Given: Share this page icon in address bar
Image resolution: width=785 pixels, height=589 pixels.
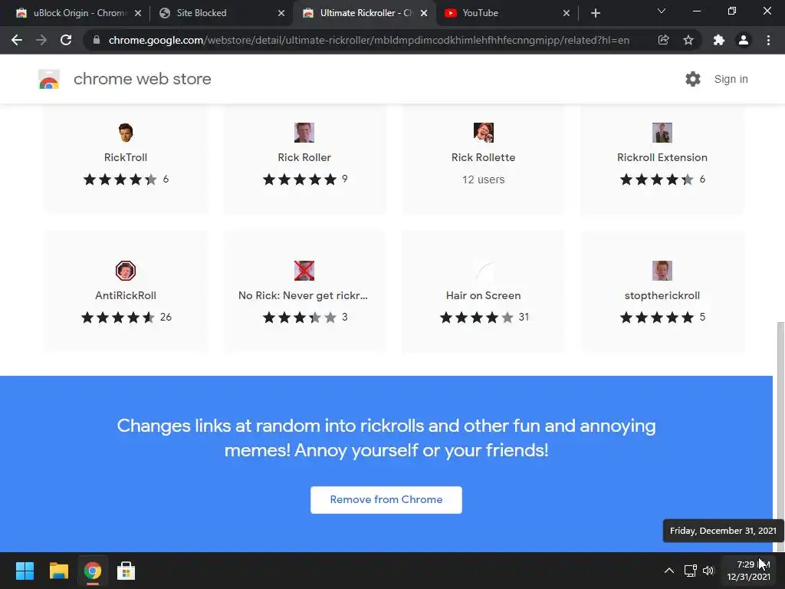Looking at the screenshot, I should pyautogui.click(x=663, y=40).
